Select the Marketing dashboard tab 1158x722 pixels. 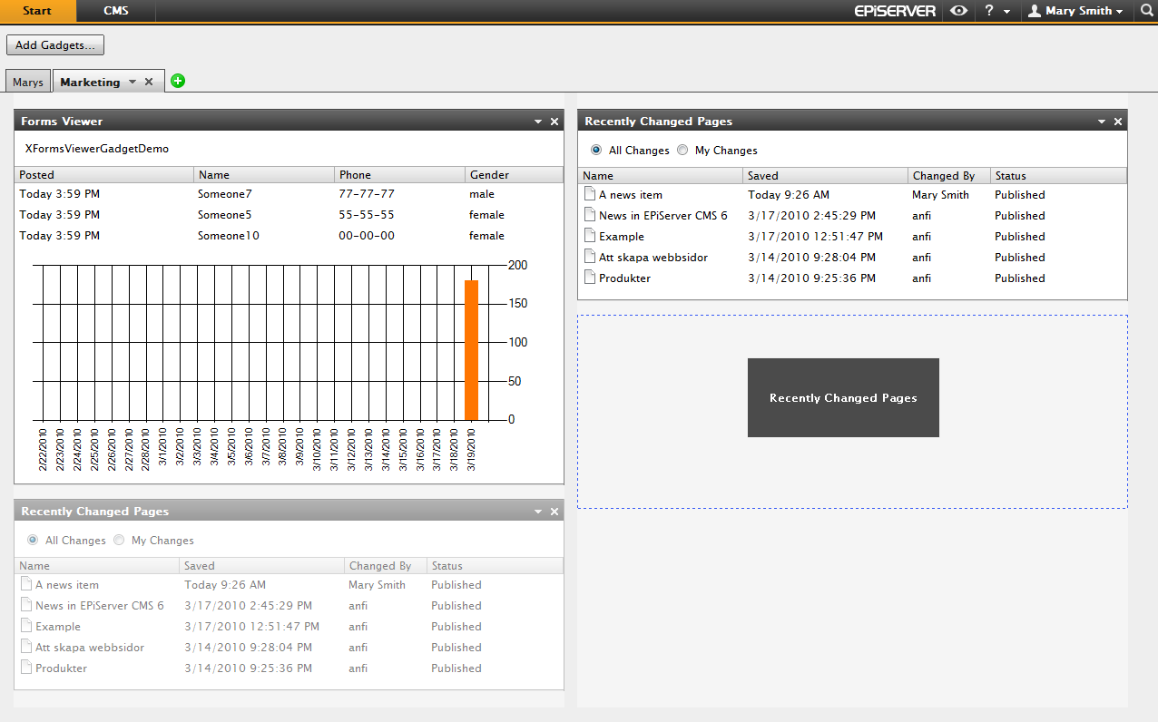click(90, 82)
